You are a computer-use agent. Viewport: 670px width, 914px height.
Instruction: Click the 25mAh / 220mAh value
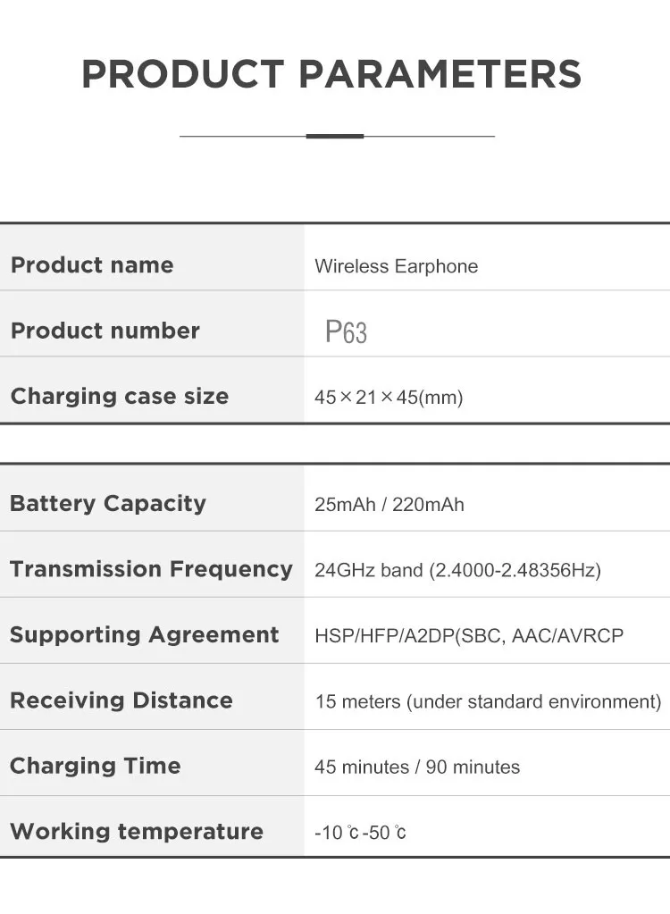coord(389,505)
